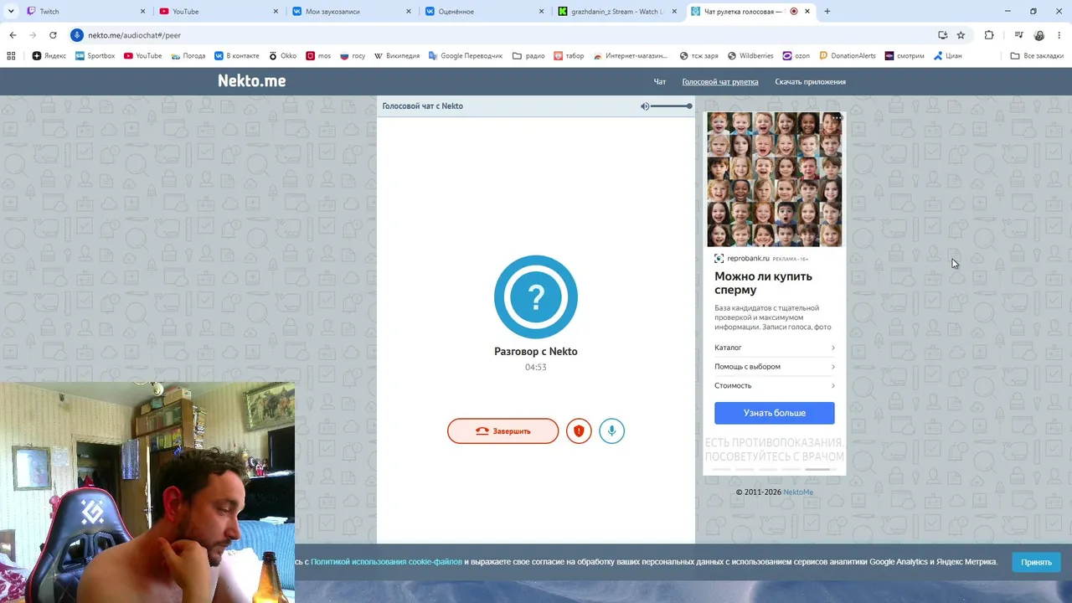The width and height of the screenshot is (1072, 603).
Task: Click the children faces ad image
Action: coord(775,179)
